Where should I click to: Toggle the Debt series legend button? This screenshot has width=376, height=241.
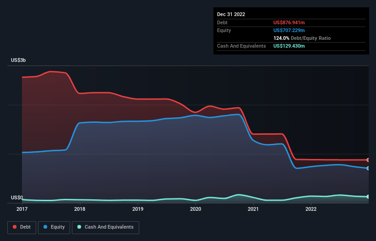(x=22, y=227)
